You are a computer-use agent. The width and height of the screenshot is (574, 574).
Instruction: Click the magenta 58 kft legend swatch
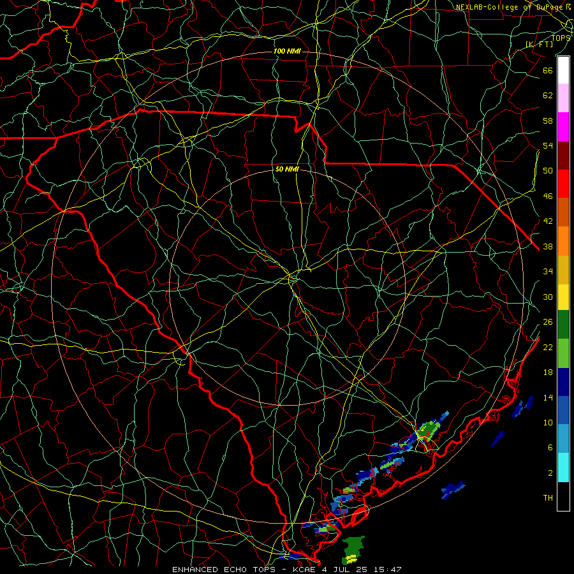point(563,127)
